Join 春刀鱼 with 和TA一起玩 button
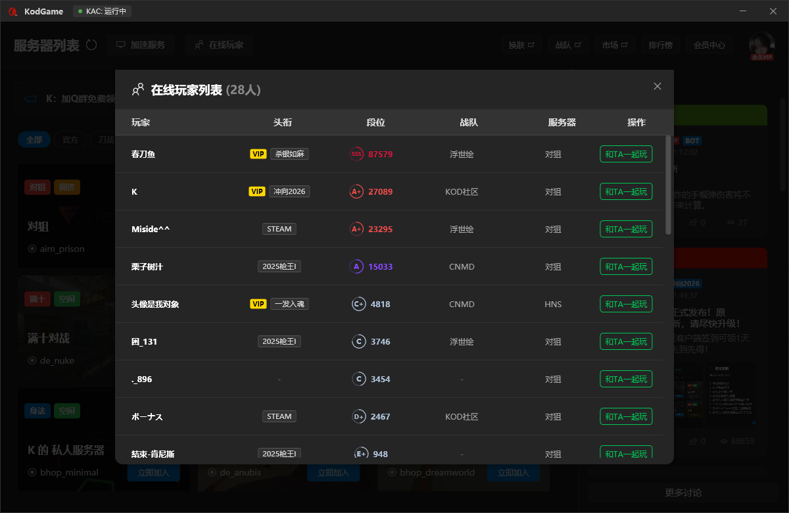 click(x=626, y=154)
